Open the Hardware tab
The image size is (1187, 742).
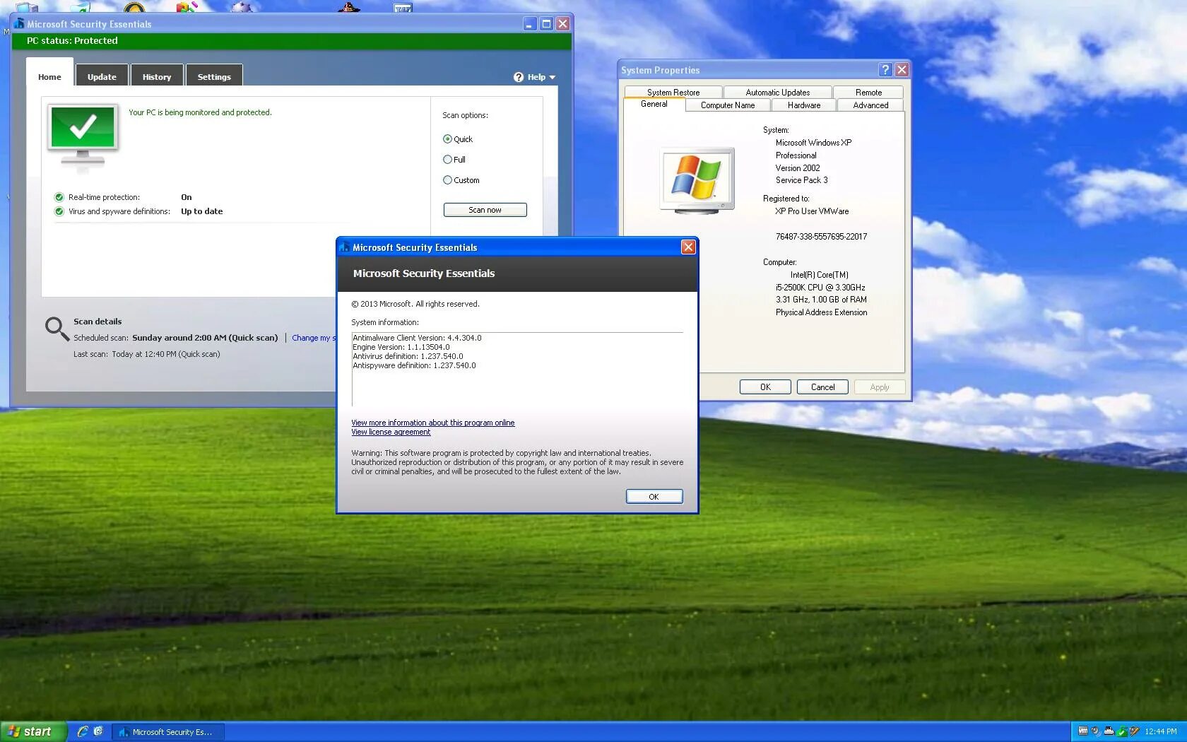click(x=804, y=105)
